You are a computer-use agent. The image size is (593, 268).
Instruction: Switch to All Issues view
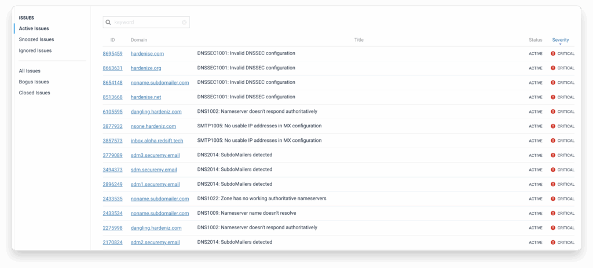point(30,71)
